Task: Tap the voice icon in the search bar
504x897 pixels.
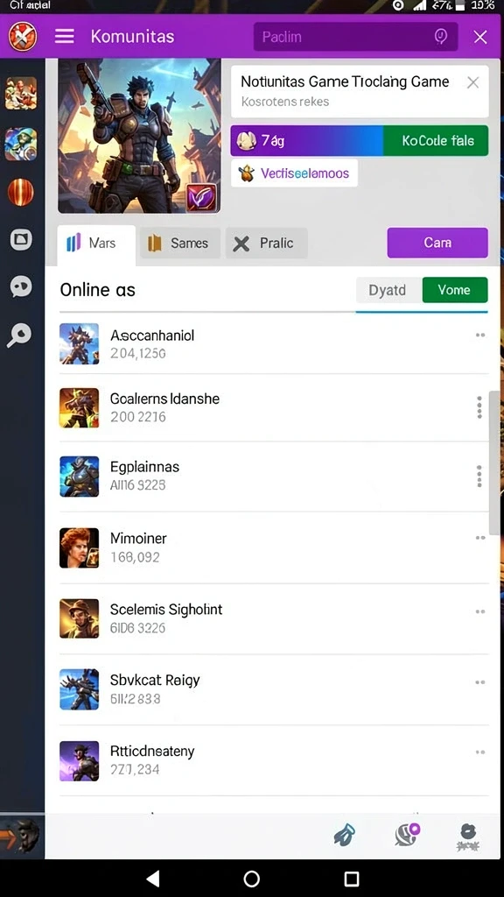Action: (x=441, y=37)
